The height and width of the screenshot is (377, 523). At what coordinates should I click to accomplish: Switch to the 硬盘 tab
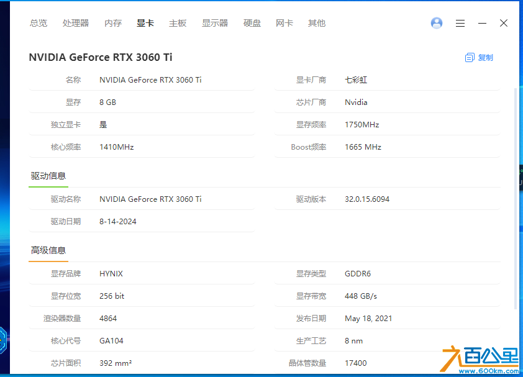pyautogui.click(x=252, y=23)
